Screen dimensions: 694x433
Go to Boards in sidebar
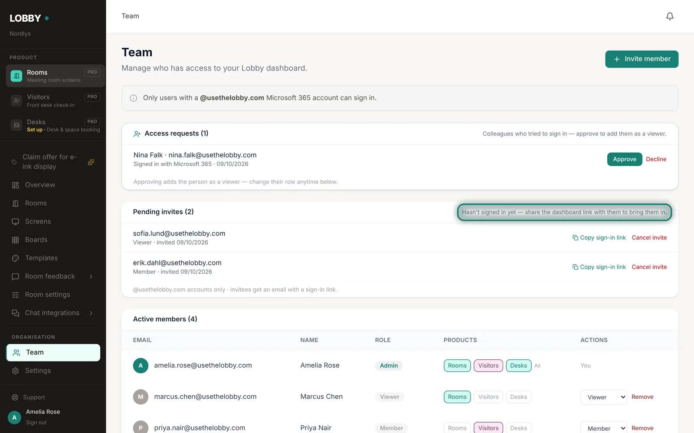(x=53, y=240)
